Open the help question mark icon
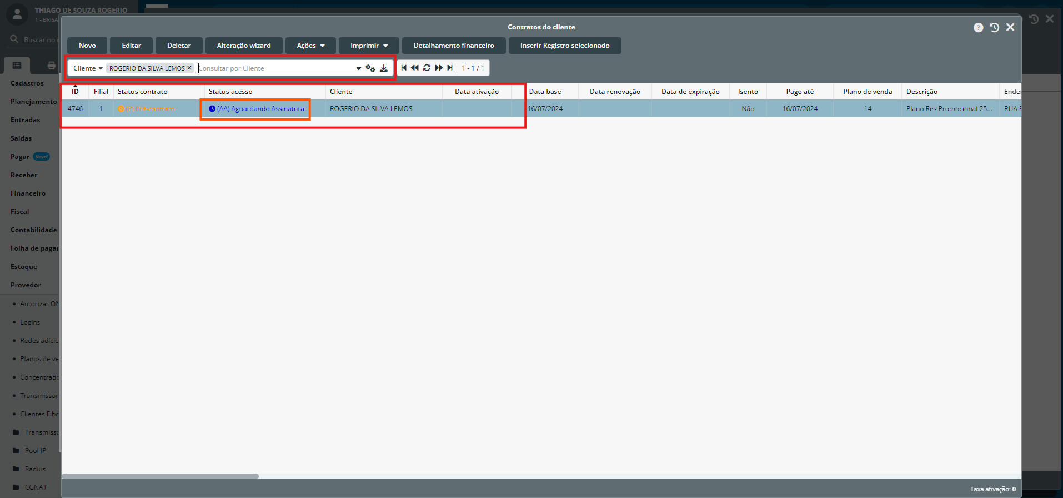Viewport: 1063px width, 498px height. pyautogui.click(x=978, y=28)
